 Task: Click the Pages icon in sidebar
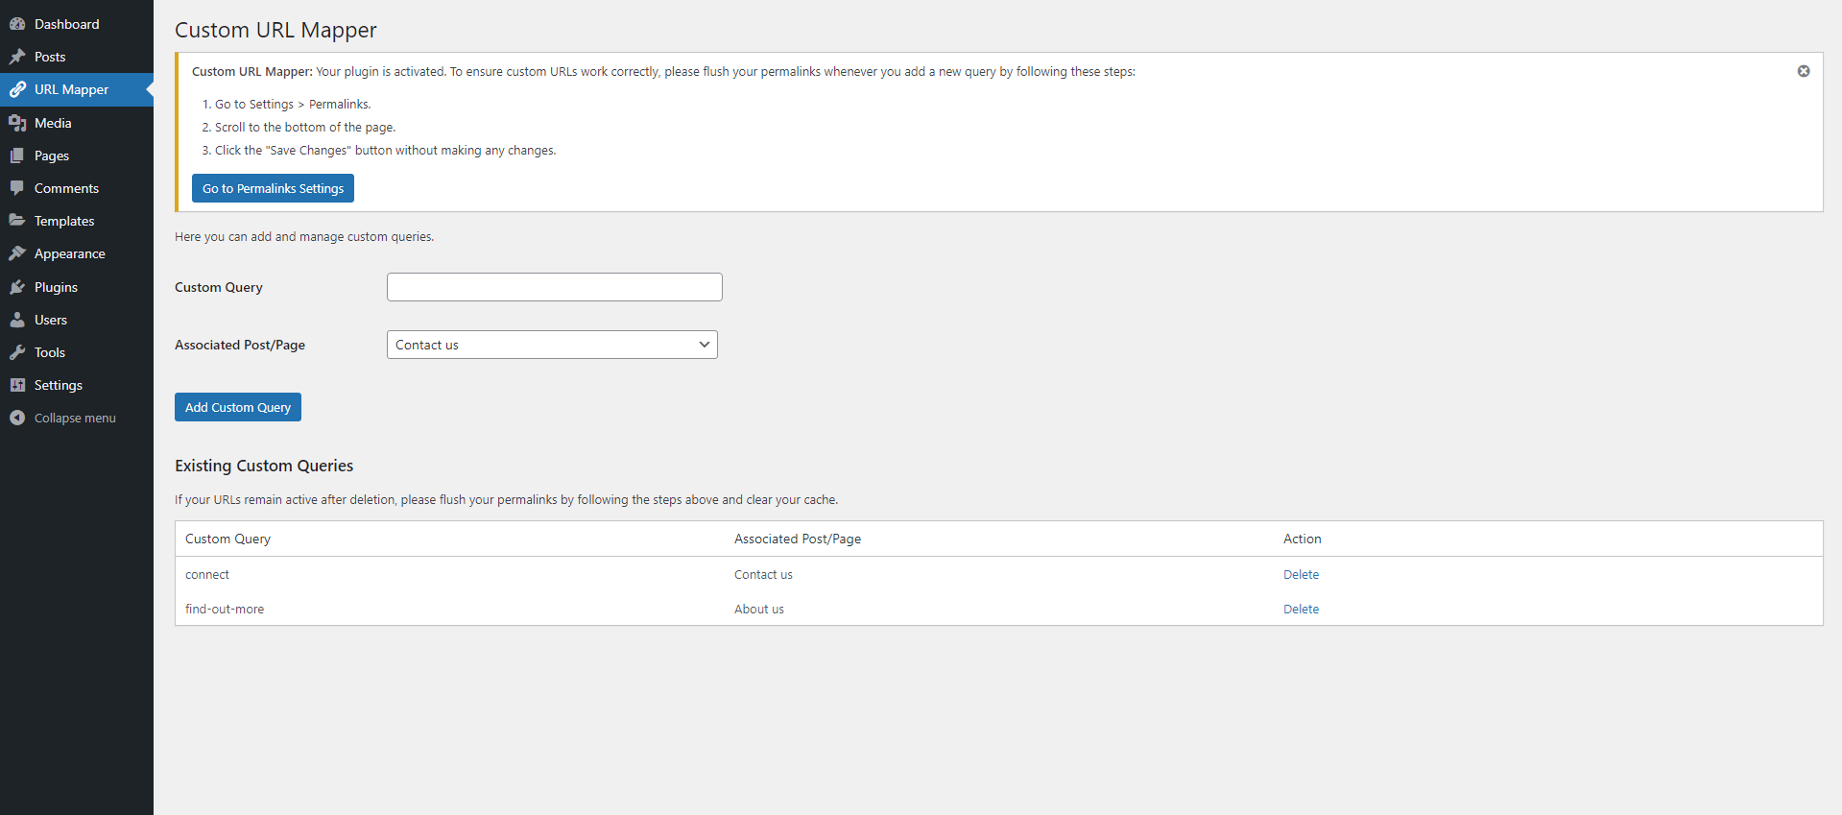(x=17, y=156)
